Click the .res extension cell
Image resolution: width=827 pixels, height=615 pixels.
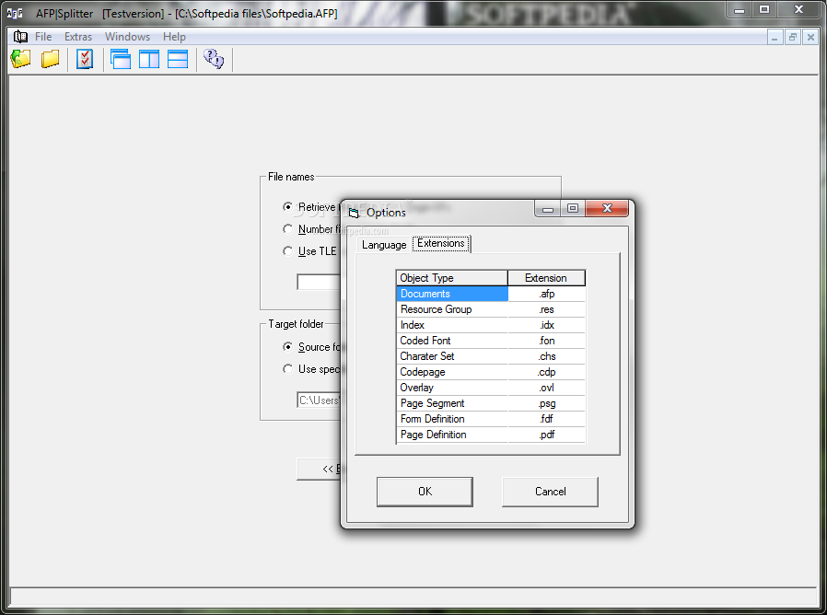pyautogui.click(x=547, y=309)
